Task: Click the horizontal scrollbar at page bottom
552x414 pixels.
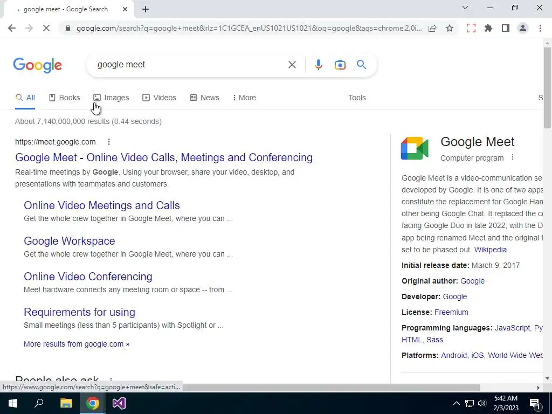Action: pos(331,388)
